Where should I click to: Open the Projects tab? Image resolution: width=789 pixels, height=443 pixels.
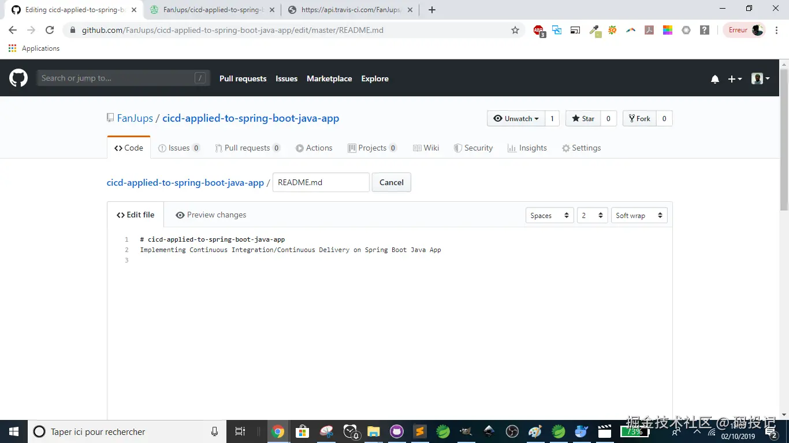coord(373,148)
